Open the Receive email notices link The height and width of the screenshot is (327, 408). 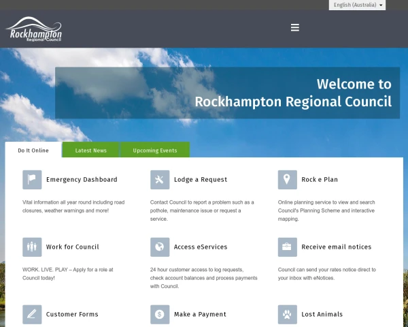pos(337,247)
